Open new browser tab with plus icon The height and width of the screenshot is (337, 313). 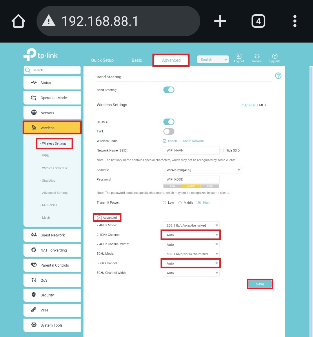(220, 21)
